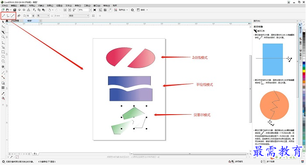Expand the Open file dropdown arrow
Viewport: 306px width, 165px height.
click(x=11, y=10)
